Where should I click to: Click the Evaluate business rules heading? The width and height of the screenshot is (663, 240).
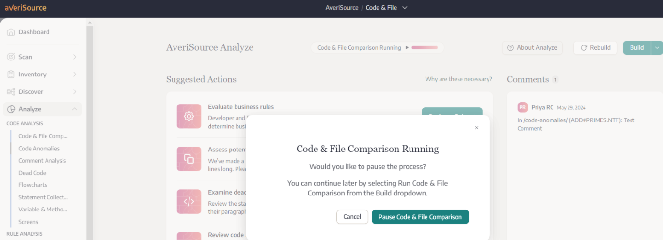241,107
